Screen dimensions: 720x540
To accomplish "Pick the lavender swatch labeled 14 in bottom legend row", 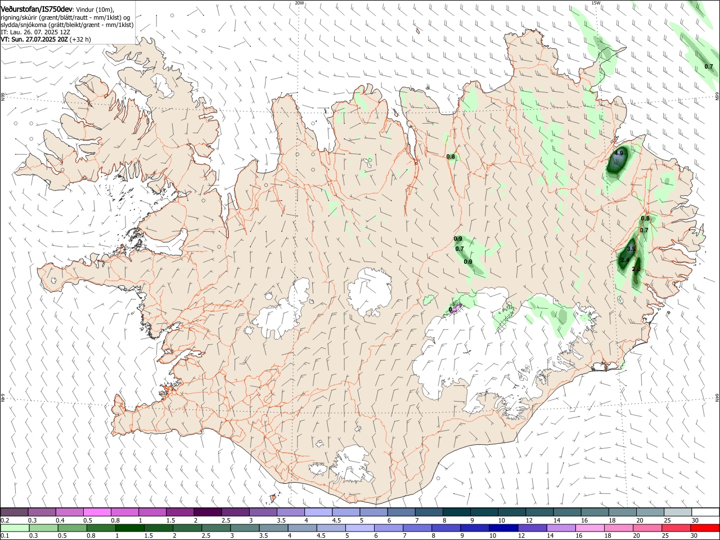I will [x=561, y=528].
